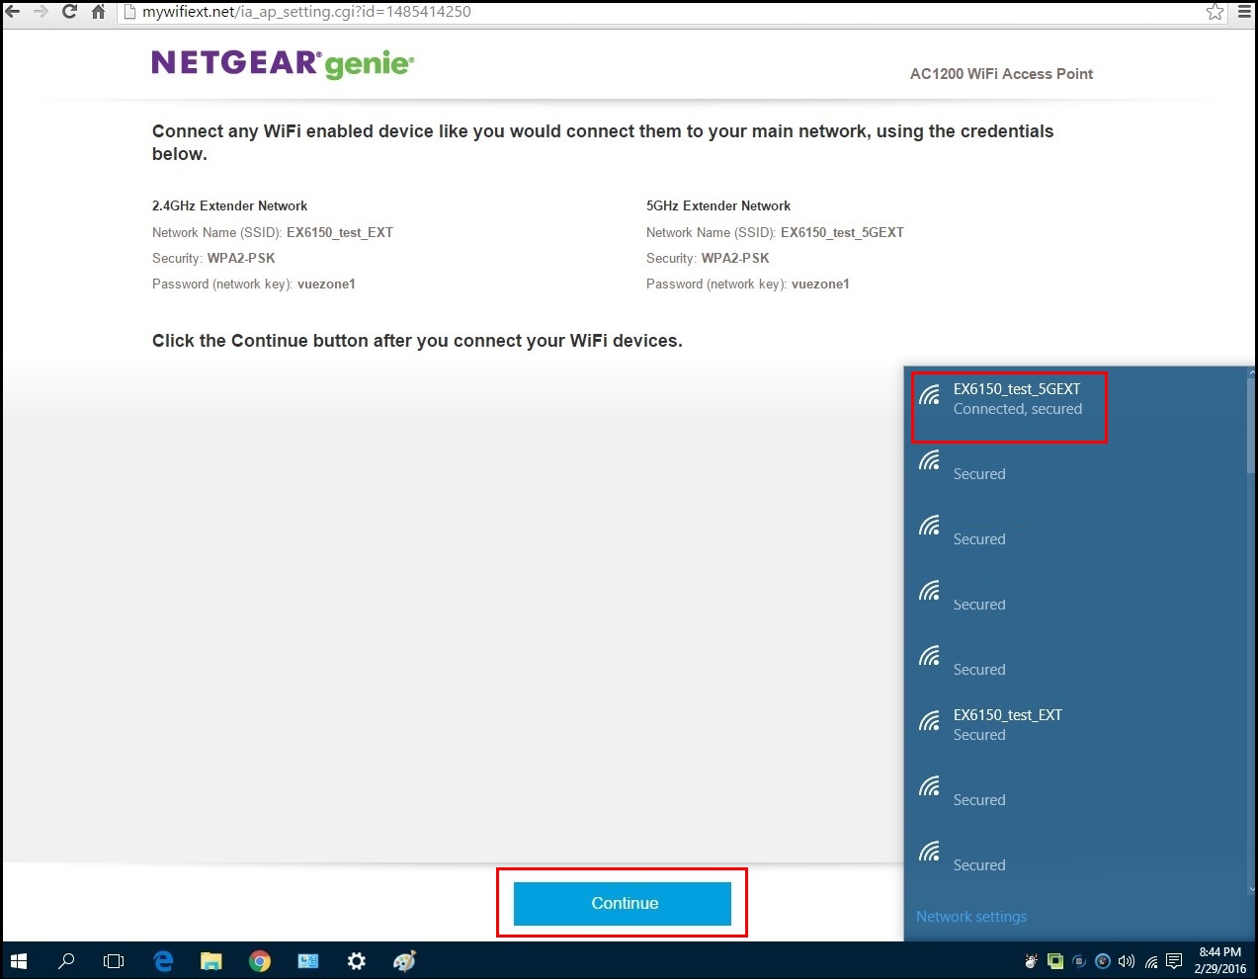Open taskbar search magnifier
The height and width of the screenshot is (979, 1258).
click(x=66, y=961)
